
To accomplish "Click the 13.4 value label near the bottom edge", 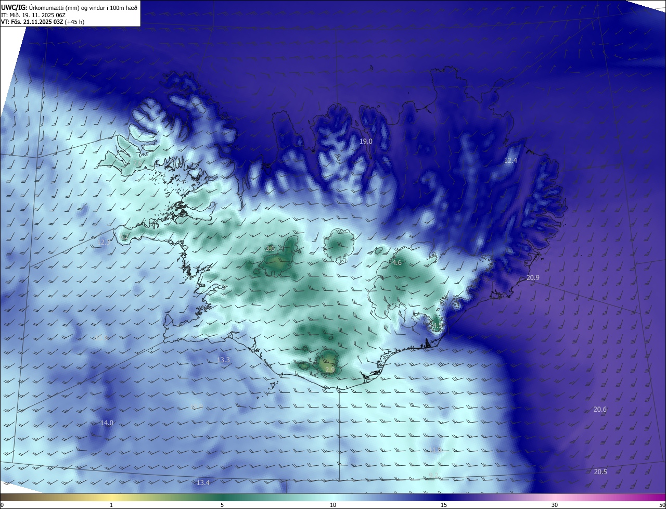I will point(203,483).
